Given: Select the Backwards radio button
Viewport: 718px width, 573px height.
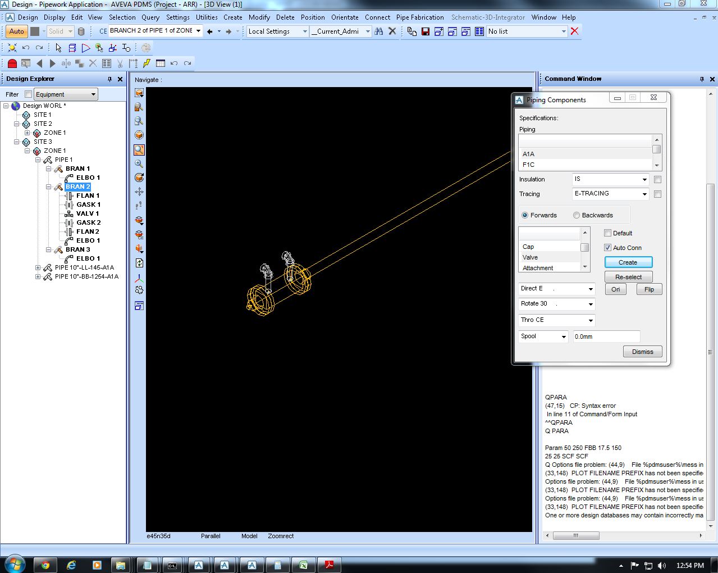Looking at the screenshot, I should tap(577, 215).
